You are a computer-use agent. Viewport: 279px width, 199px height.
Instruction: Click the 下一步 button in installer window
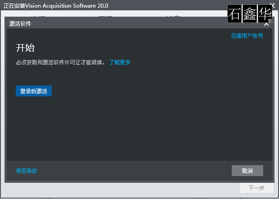click(256, 188)
